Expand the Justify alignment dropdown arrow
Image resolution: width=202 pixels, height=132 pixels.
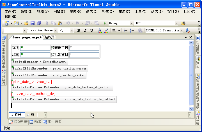click(119, 31)
